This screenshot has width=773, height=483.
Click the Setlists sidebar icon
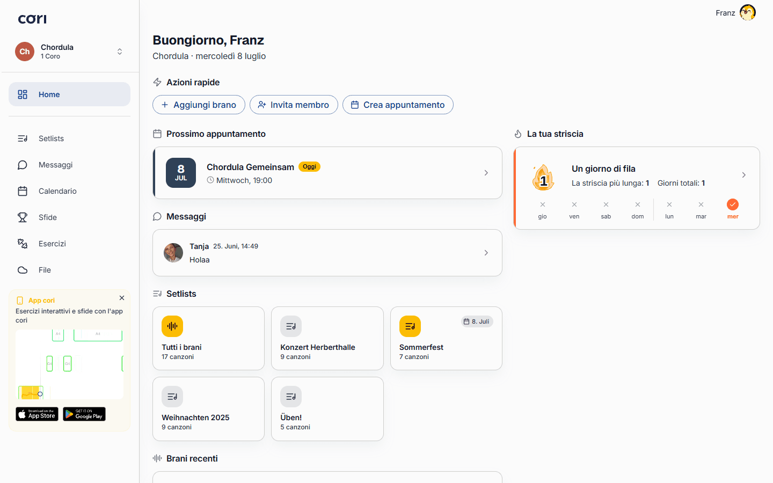click(x=23, y=138)
